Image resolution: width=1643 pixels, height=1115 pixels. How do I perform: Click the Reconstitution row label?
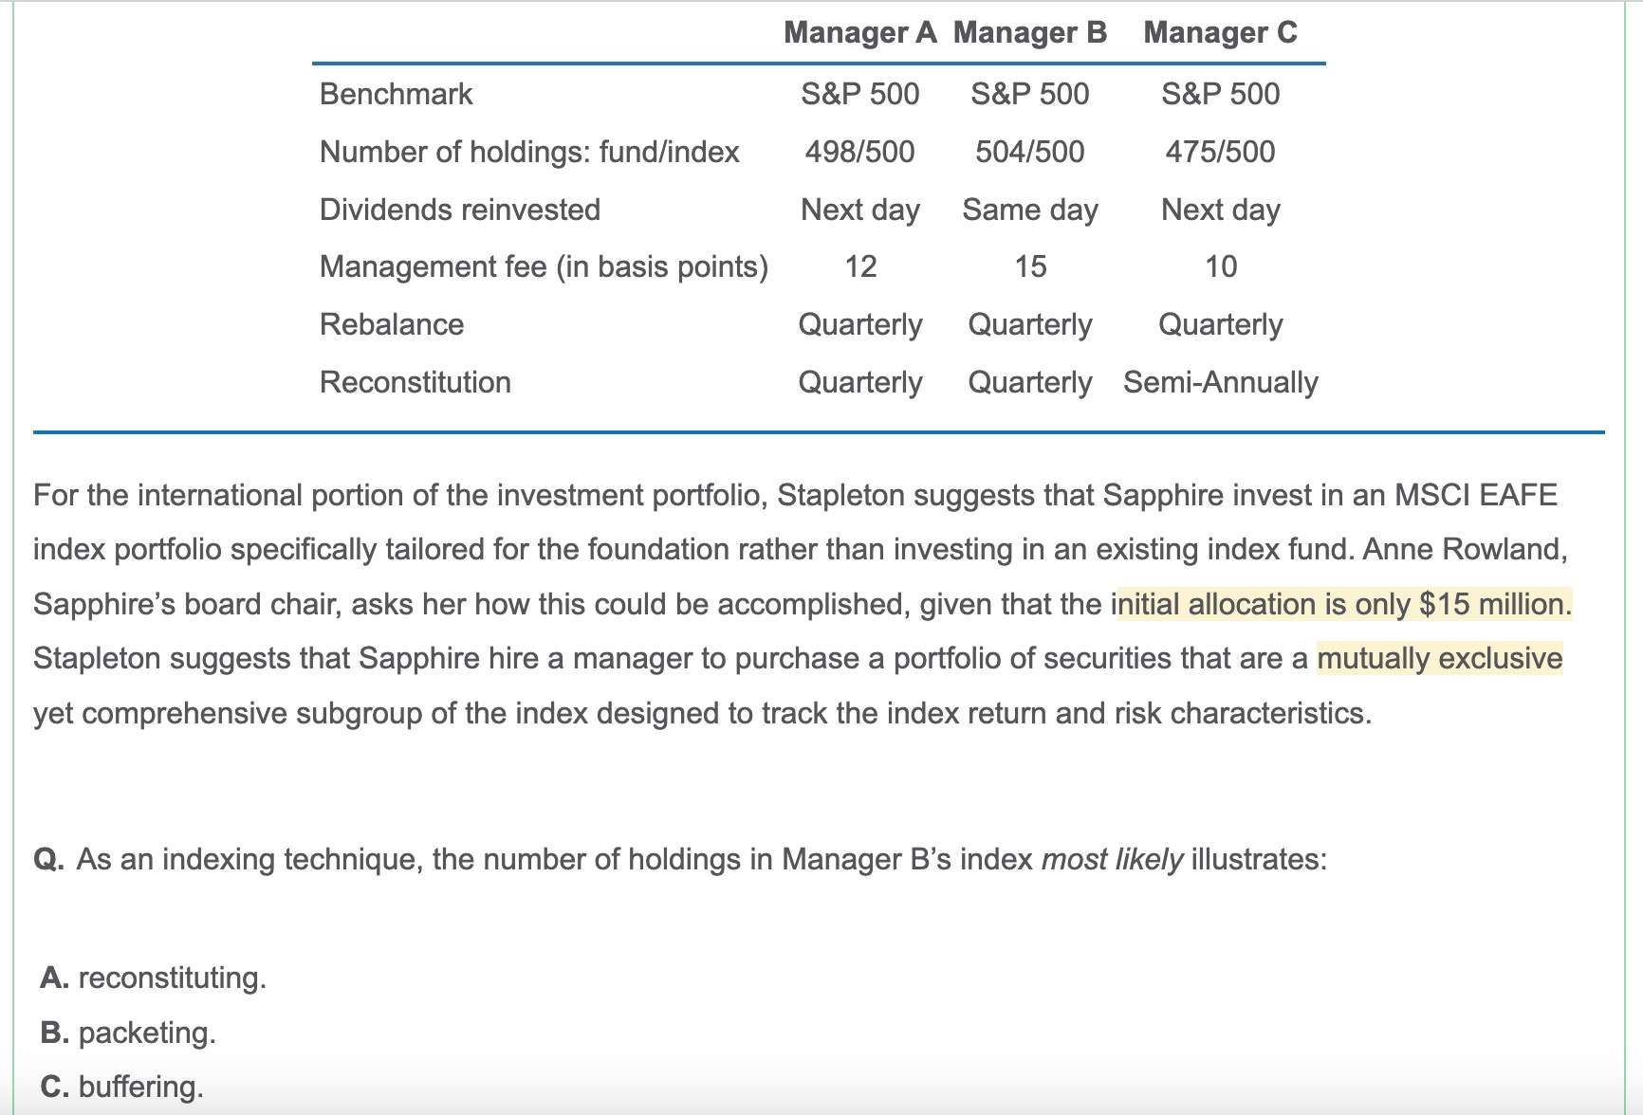pyautogui.click(x=415, y=382)
